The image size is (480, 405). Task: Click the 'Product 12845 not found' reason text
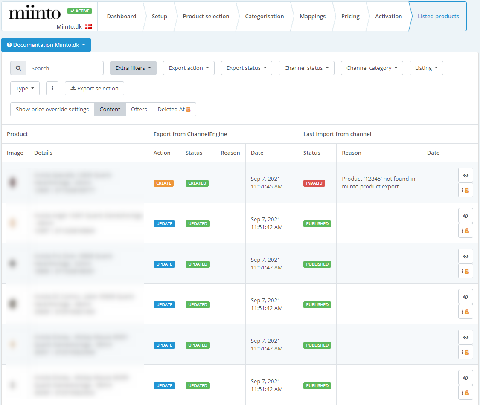[x=379, y=182]
